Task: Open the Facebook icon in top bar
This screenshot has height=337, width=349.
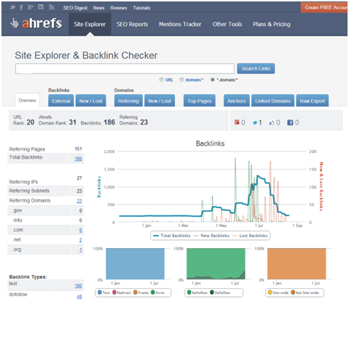Action: click(x=21, y=7)
